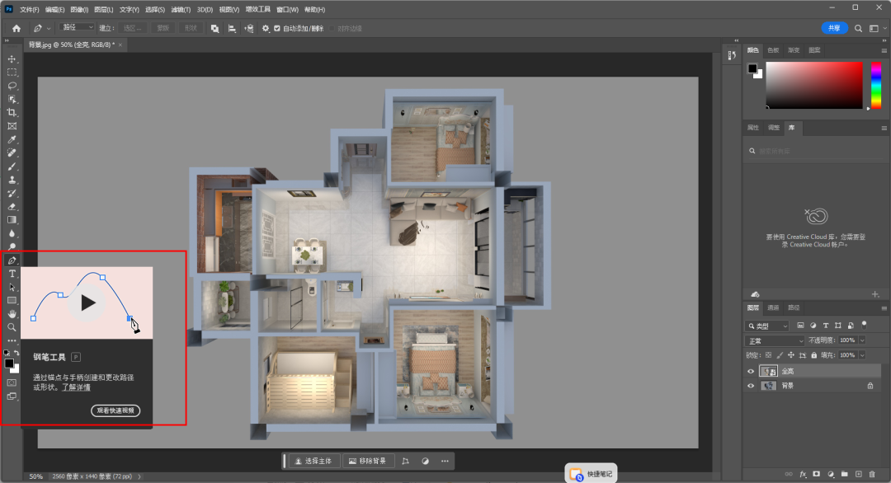Select the Crop tool
This screenshot has width=891, height=483.
point(12,112)
